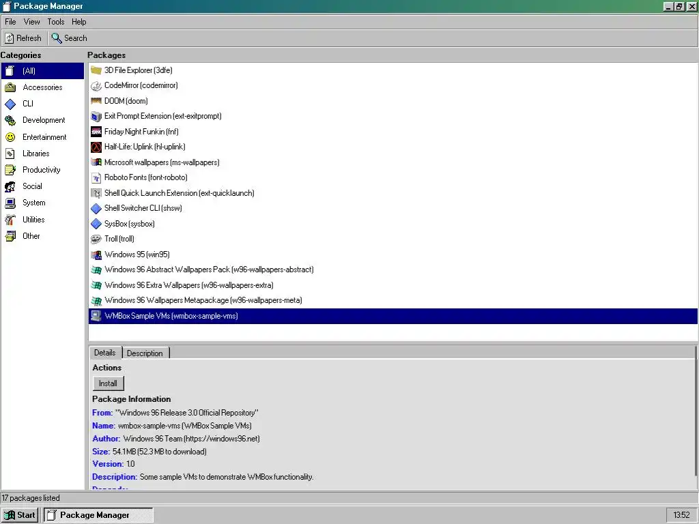Select "SysBox (sysbox)" package text
This screenshot has height=524, width=699.
(129, 224)
